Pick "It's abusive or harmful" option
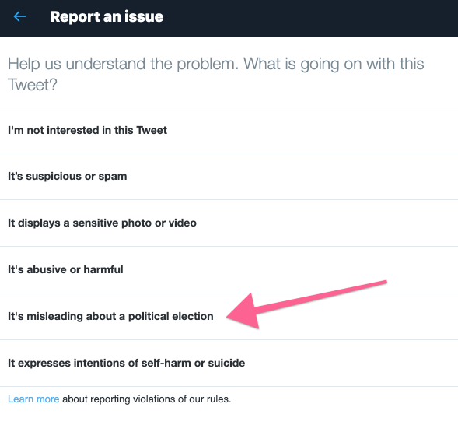Screen dimensions: 458x425 pyautogui.click(x=229, y=269)
